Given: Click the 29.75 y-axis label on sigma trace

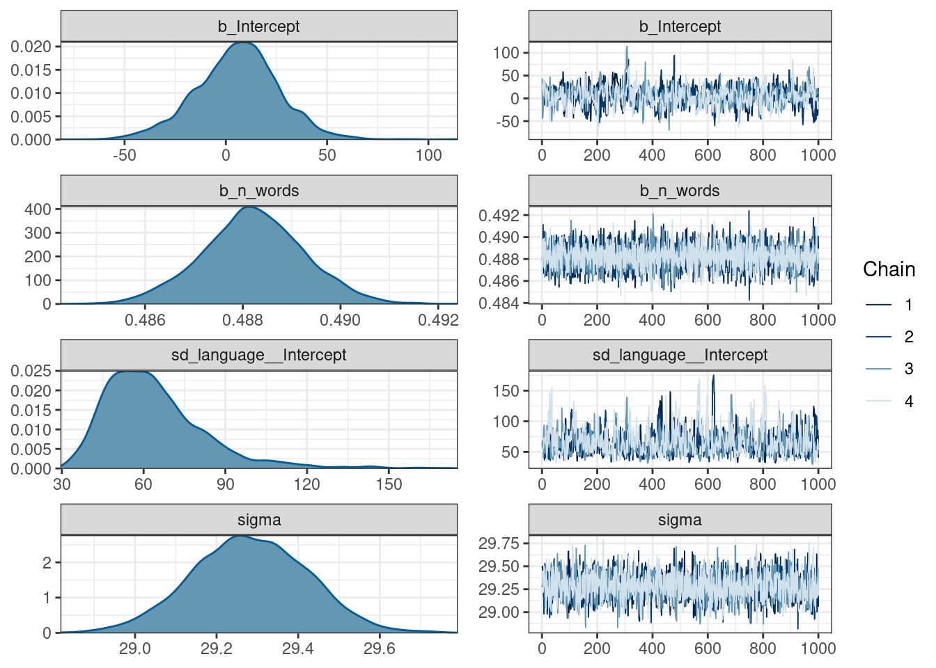Looking at the screenshot, I should coord(499,543).
